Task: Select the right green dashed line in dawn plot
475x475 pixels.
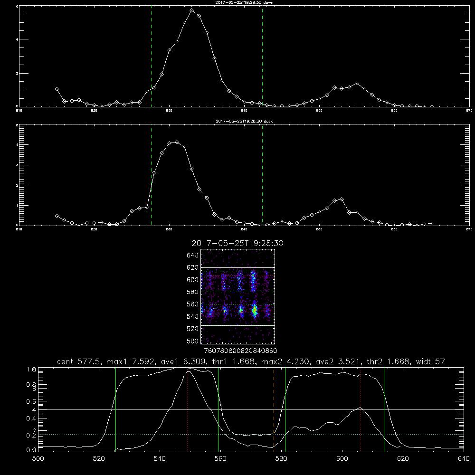Action: click(x=262, y=57)
